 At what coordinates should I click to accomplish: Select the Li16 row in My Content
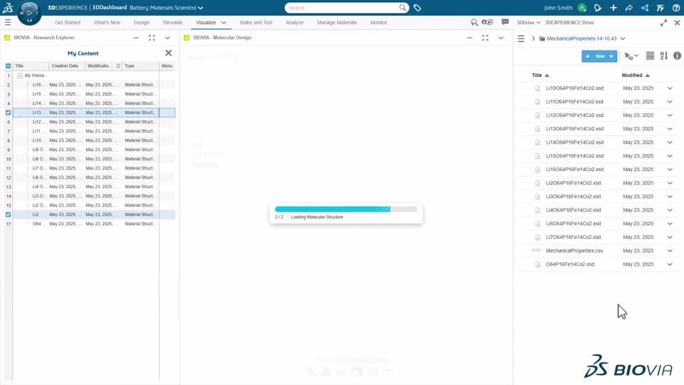(94, 85)
